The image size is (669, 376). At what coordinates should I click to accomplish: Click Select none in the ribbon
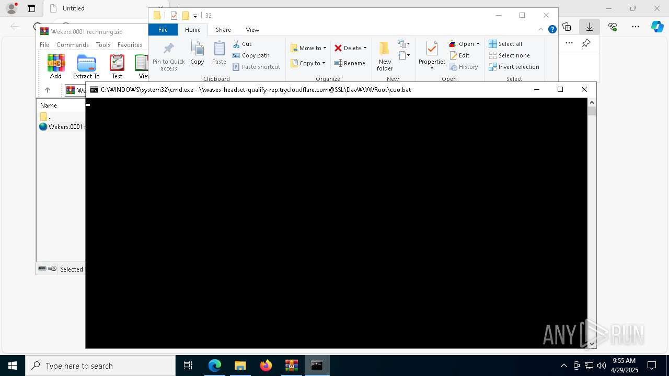tap(509, 55)
